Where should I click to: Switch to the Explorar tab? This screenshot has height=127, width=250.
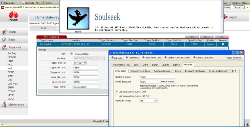tap(176, 65)
